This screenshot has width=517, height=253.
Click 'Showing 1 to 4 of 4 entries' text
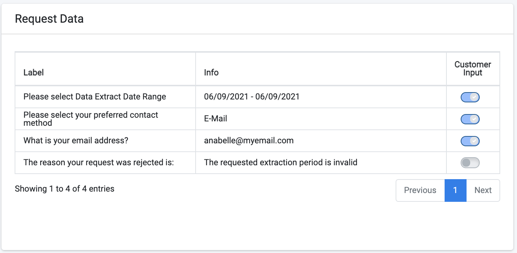(x=65, y=189)
